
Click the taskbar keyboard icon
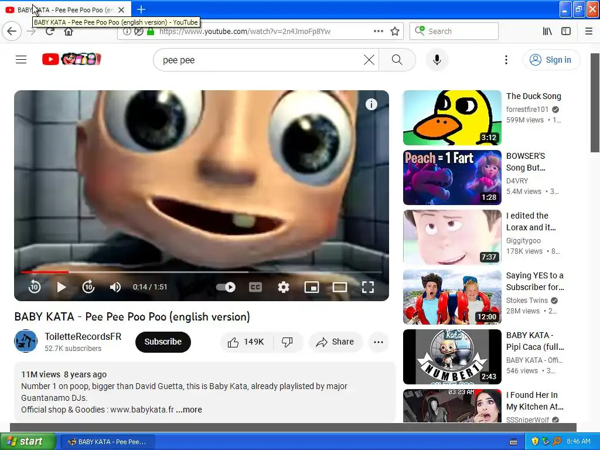click(513, 442)
